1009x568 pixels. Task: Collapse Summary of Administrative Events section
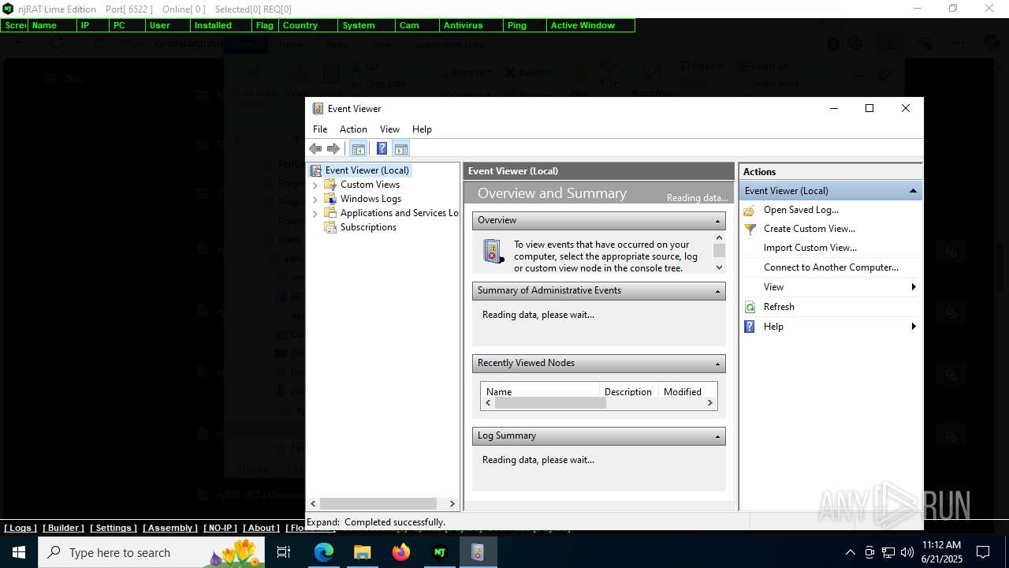718,291
